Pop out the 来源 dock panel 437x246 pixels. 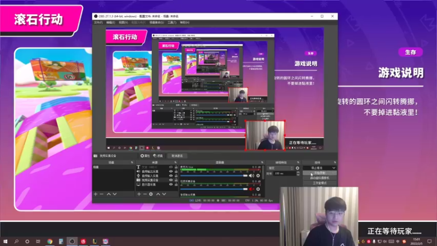pos(175,162)
